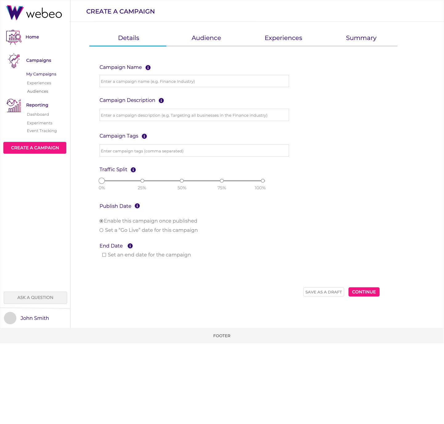Screen dimensions: 444x424
Task: Click the traffic split 75% stop
Action: [x=222, y=181]
